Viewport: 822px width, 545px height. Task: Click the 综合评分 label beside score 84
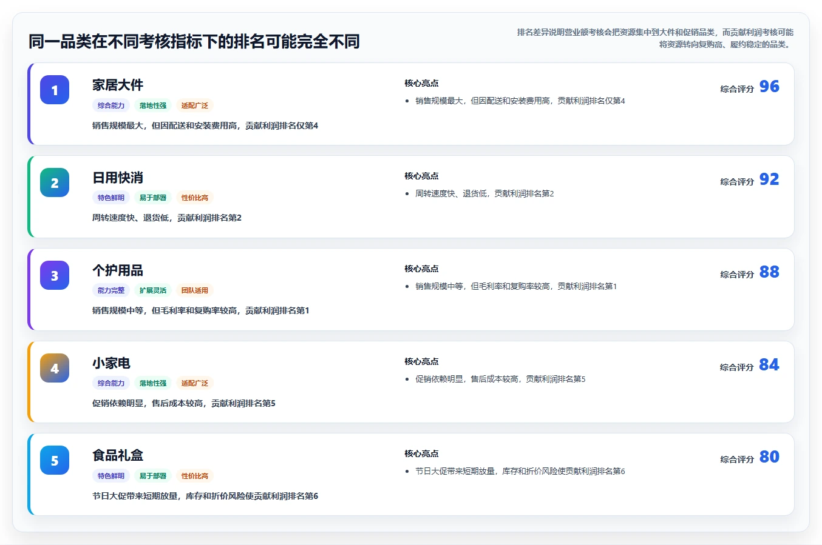click(x=737, y=367)
